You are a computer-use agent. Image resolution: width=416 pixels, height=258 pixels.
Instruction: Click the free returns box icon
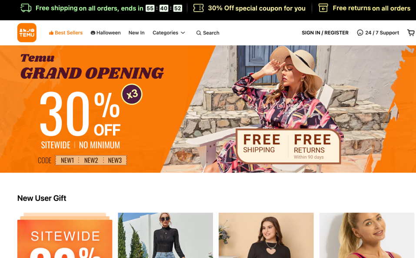pos(323,8)
